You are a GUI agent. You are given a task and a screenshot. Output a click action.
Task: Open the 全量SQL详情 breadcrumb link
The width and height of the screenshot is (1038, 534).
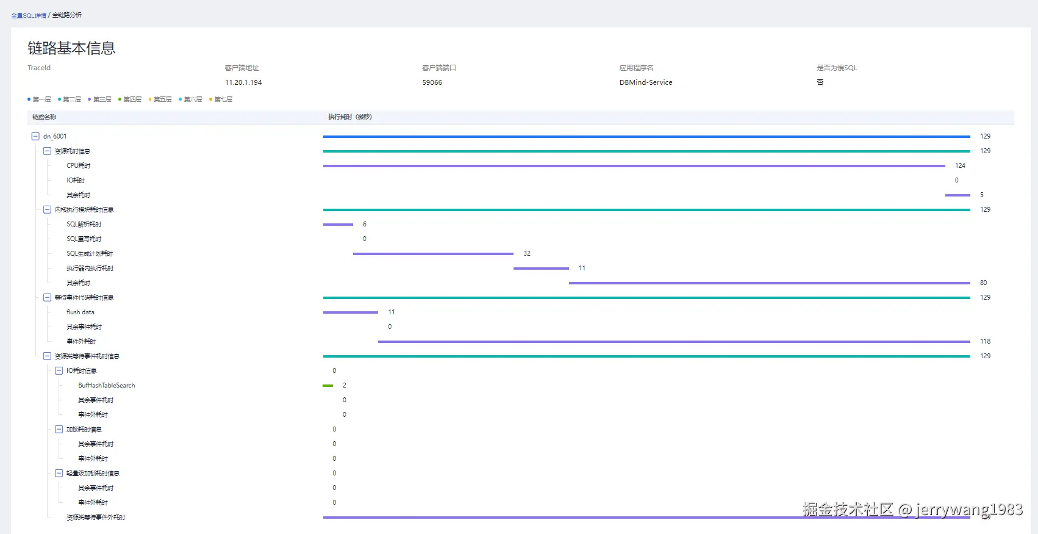[x=29, y=15]
